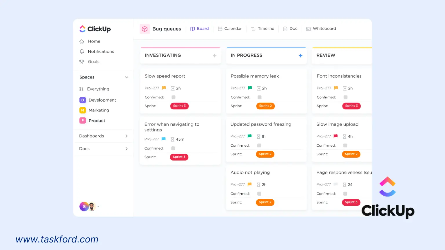Open the Notifications bell icon
This screenshot has height=250, width=445.
82,51
